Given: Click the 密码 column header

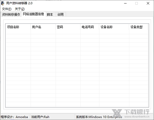Looking at the screenshot, I should point(68,27).
